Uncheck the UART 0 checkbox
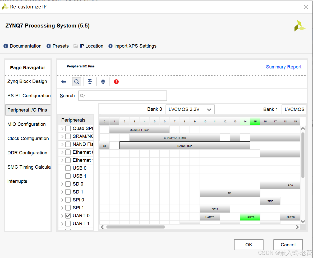Image resolution: width=313 pixels, height=258 pixels. 68,216
